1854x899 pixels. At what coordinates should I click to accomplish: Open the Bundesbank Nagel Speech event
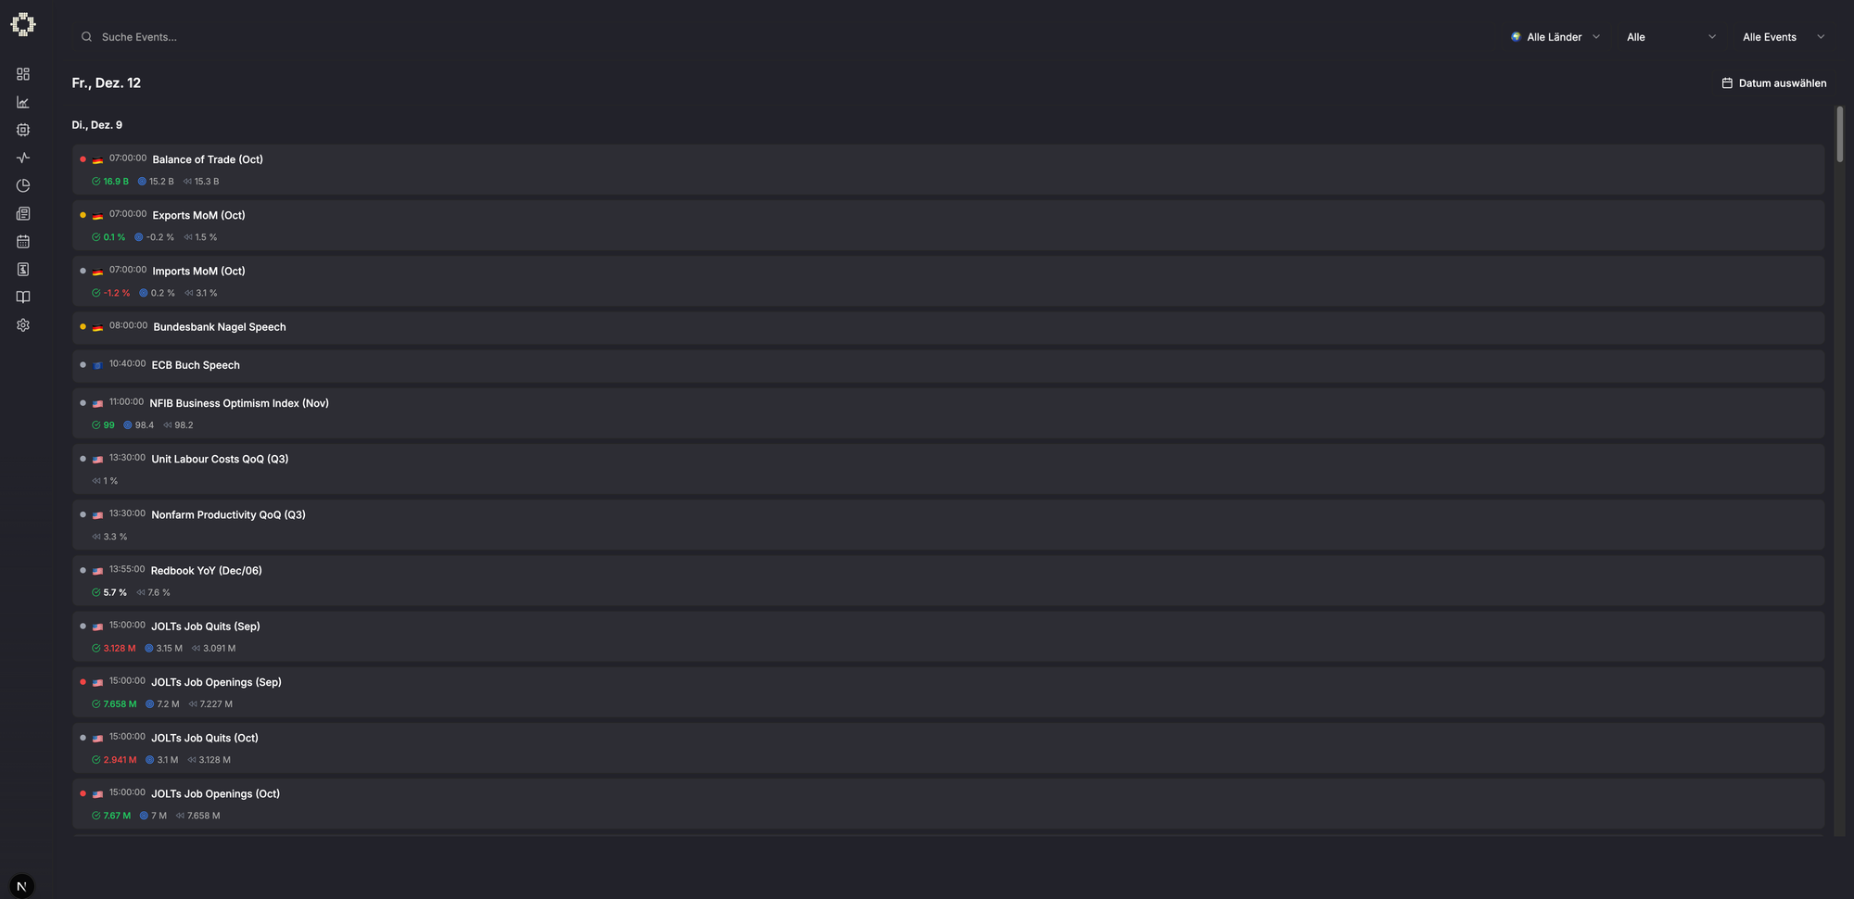click(220, 327)
